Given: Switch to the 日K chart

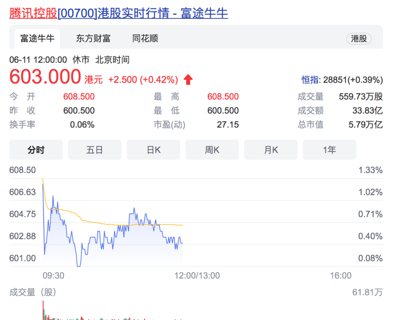Looking at the screenshot, I should click(x=153, y=150).
